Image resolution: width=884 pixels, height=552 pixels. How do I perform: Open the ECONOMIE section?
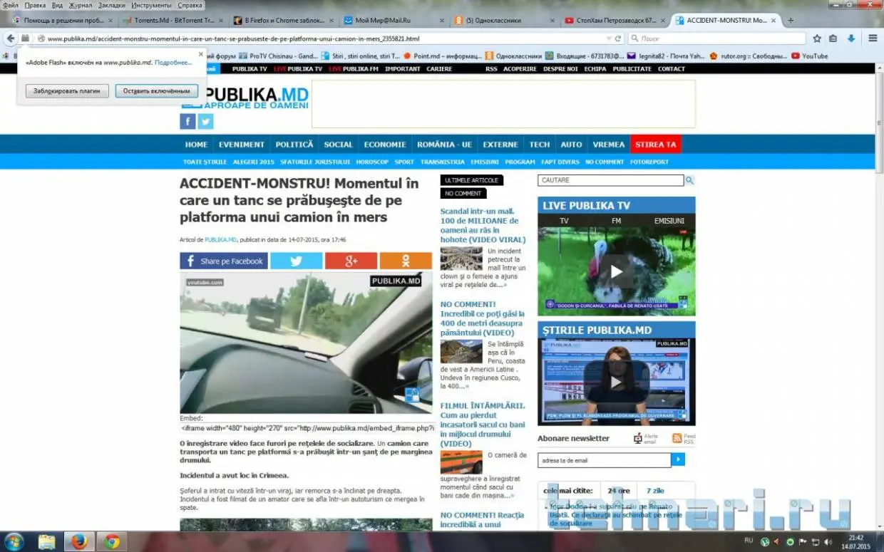(x=385, y=144)
